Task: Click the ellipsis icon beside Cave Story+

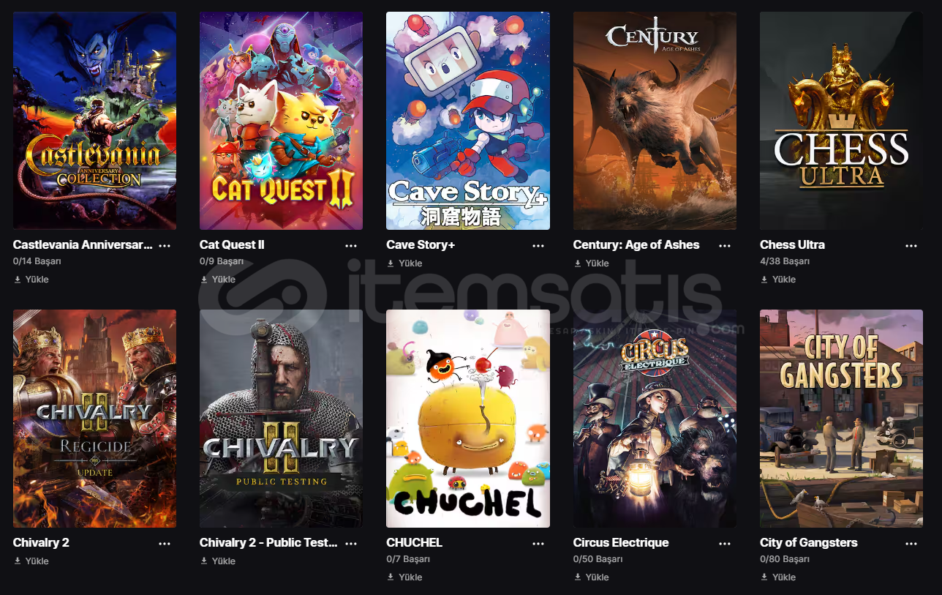Action: 538,245
